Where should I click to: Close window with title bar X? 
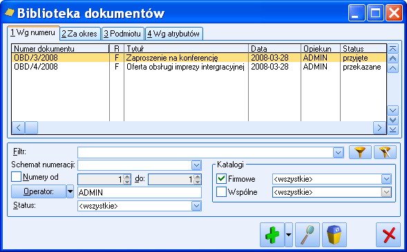point(394,12)
